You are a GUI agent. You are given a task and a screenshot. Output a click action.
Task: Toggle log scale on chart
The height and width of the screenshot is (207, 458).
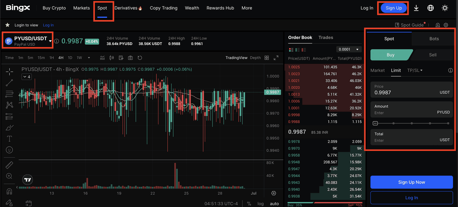coord(260,203)
